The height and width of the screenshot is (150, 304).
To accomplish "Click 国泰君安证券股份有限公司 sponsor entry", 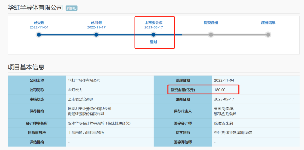I will coord(90,109).
